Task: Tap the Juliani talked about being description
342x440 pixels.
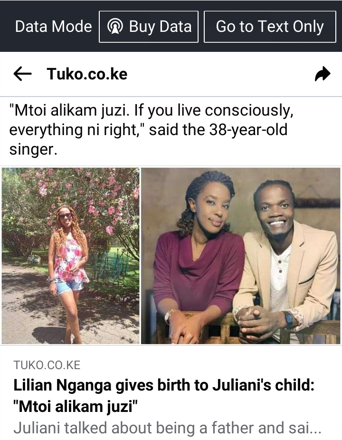Action: tap(167, 428)
